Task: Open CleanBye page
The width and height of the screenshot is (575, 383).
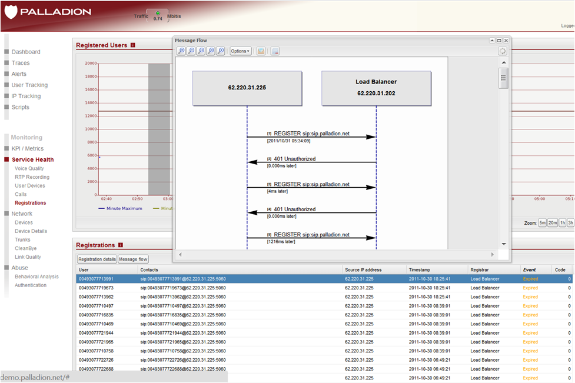Action: (x=26, y=248)
